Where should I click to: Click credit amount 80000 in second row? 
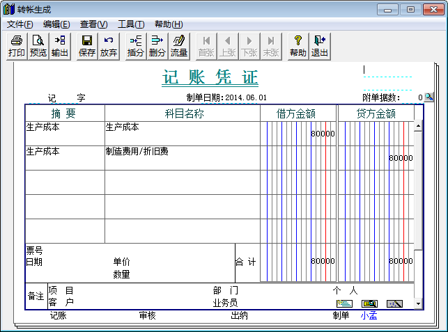401,158
